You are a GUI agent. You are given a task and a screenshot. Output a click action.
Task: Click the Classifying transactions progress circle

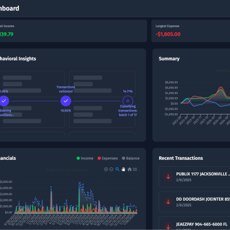pyautogui.click(x=128, y=101)
